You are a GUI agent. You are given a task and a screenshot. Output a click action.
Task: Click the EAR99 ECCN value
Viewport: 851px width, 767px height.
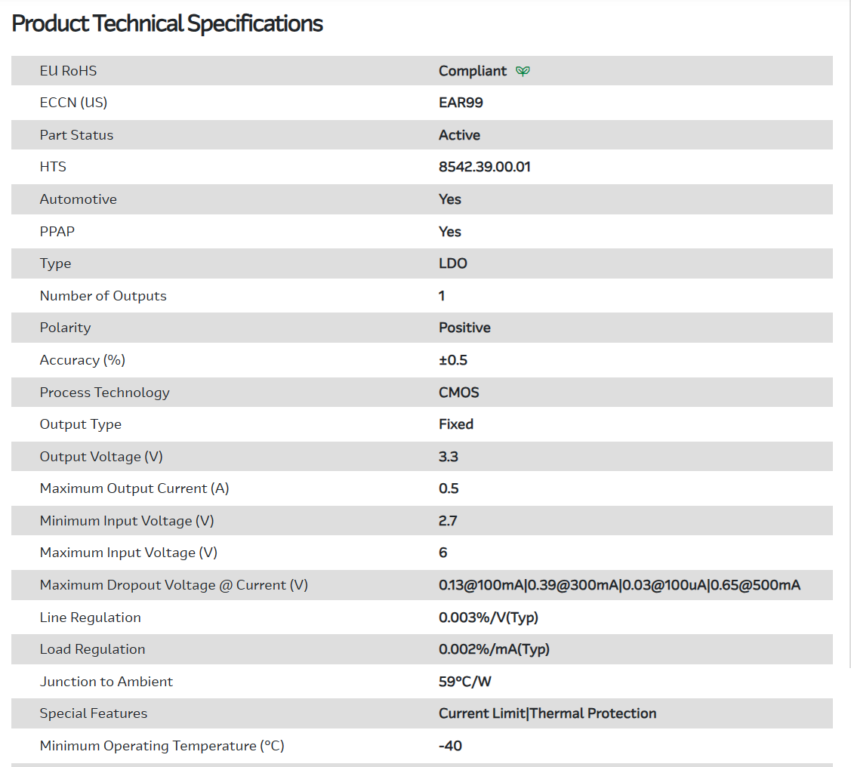[x=461, y=103]
